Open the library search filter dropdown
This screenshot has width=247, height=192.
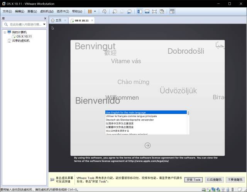[44, 24]
